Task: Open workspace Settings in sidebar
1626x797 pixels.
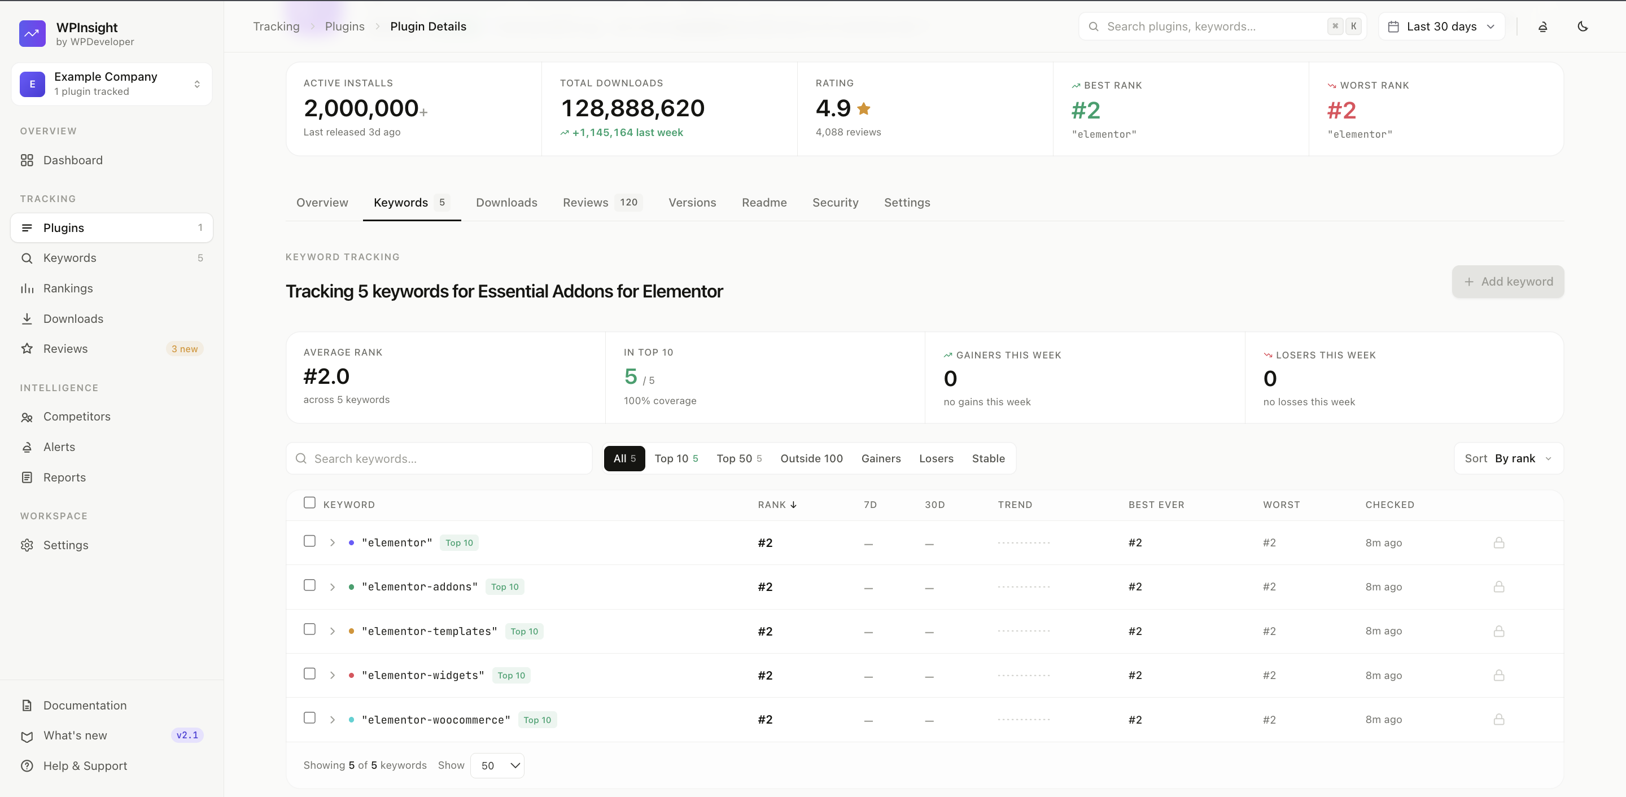Action: coord(112,545)
